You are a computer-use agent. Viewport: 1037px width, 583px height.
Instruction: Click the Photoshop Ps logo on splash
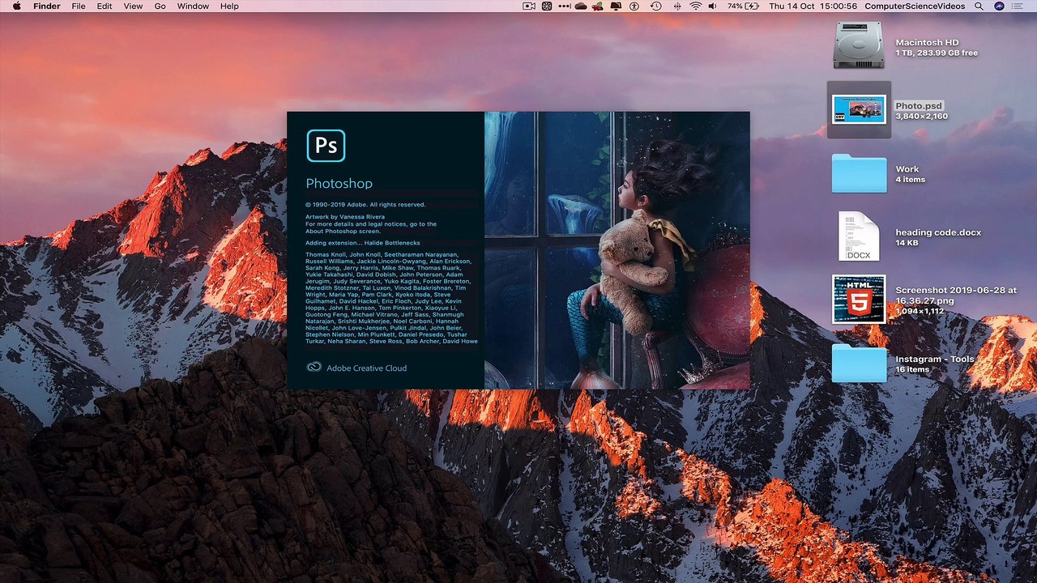tap(326, 146)
